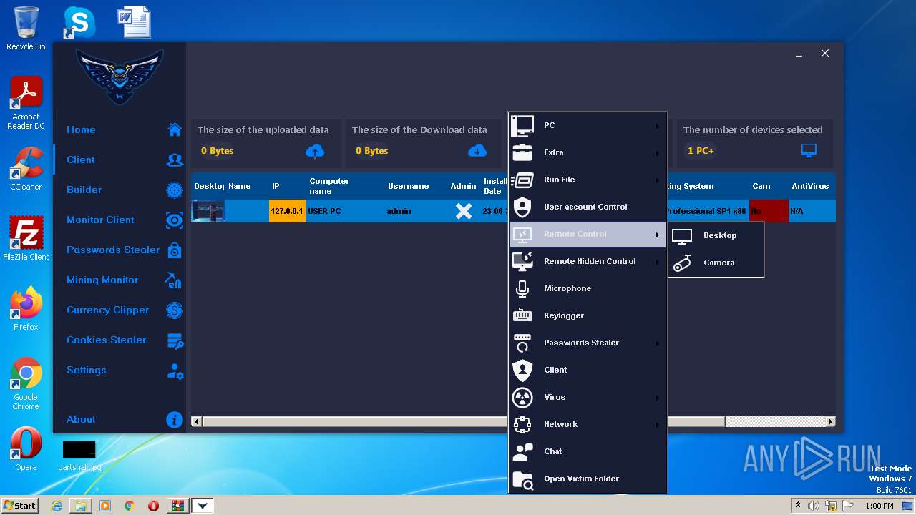Click the Cookies Stealer icon in sidebar
The height and width of the screenshot is (515, 916).
click(x=175, y=340)
